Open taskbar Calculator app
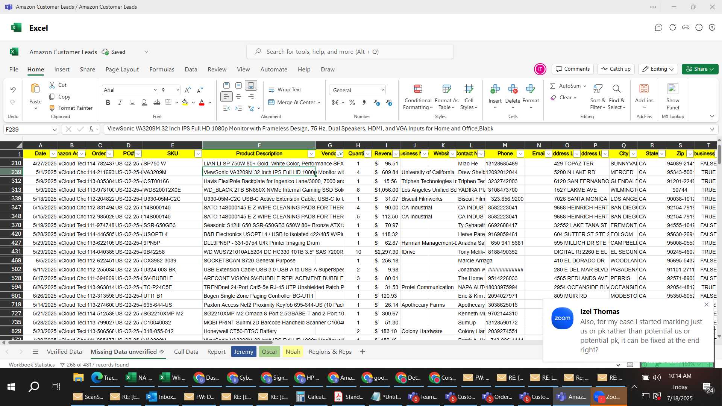722x406 pixels. [x=312, y=397]
